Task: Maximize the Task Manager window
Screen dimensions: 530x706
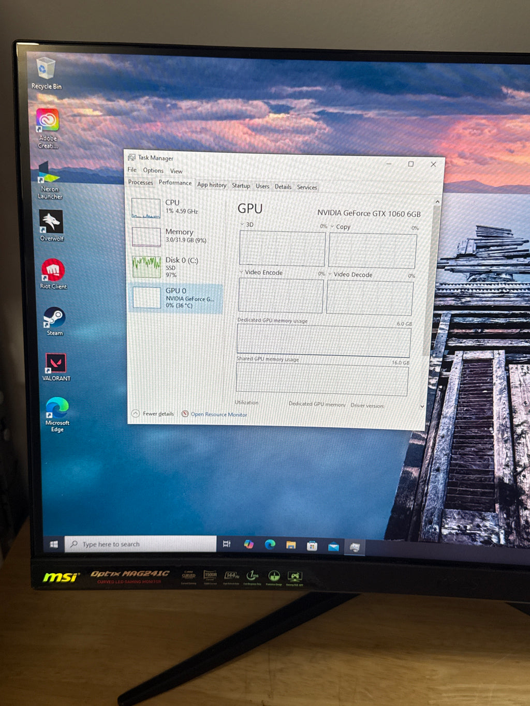Action: coord(410,164)
